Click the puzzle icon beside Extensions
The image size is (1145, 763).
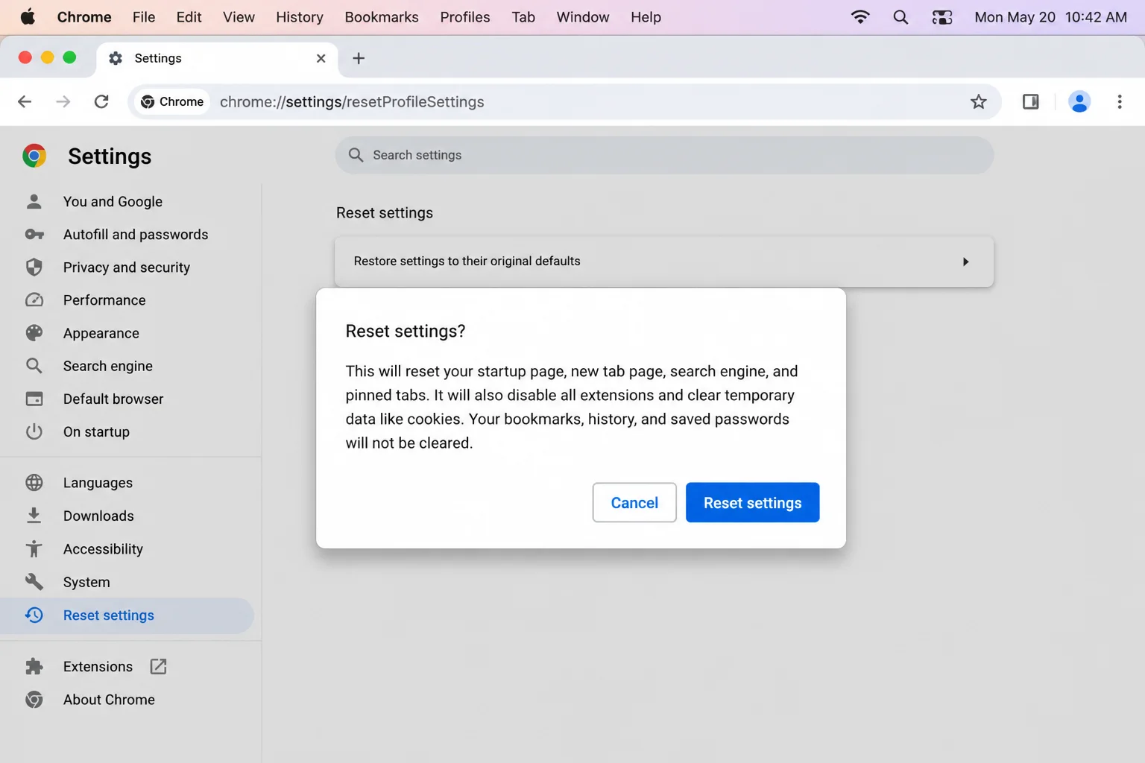34,666
